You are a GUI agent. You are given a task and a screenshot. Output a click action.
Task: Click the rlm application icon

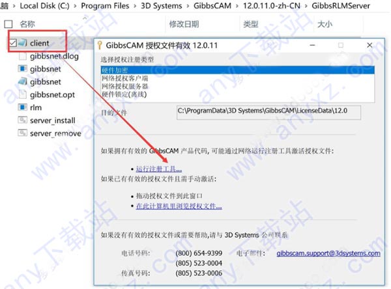click(x=22, y=107)
